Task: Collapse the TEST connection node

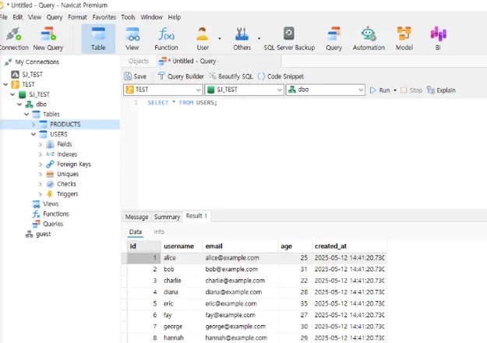Action: point(5,84)
